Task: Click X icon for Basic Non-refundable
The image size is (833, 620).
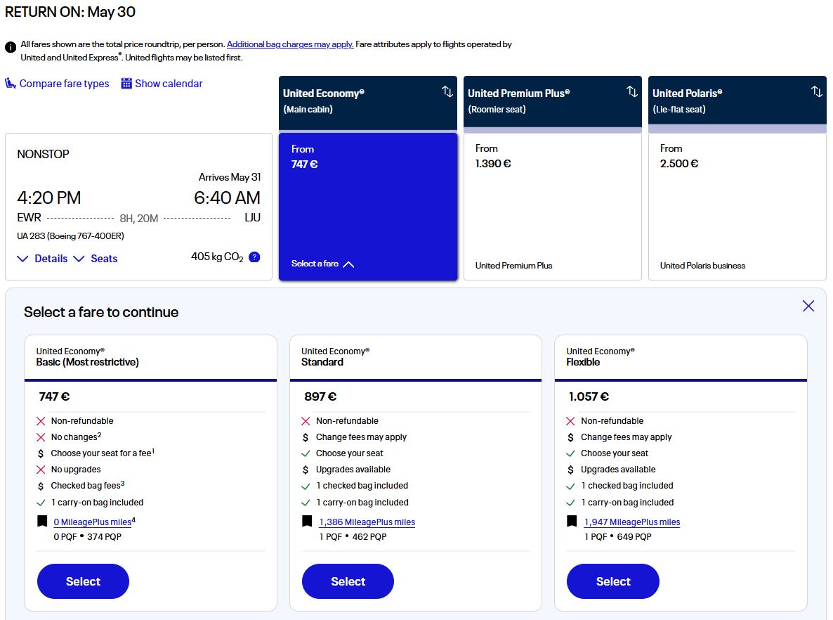Action: pos(40,421)
